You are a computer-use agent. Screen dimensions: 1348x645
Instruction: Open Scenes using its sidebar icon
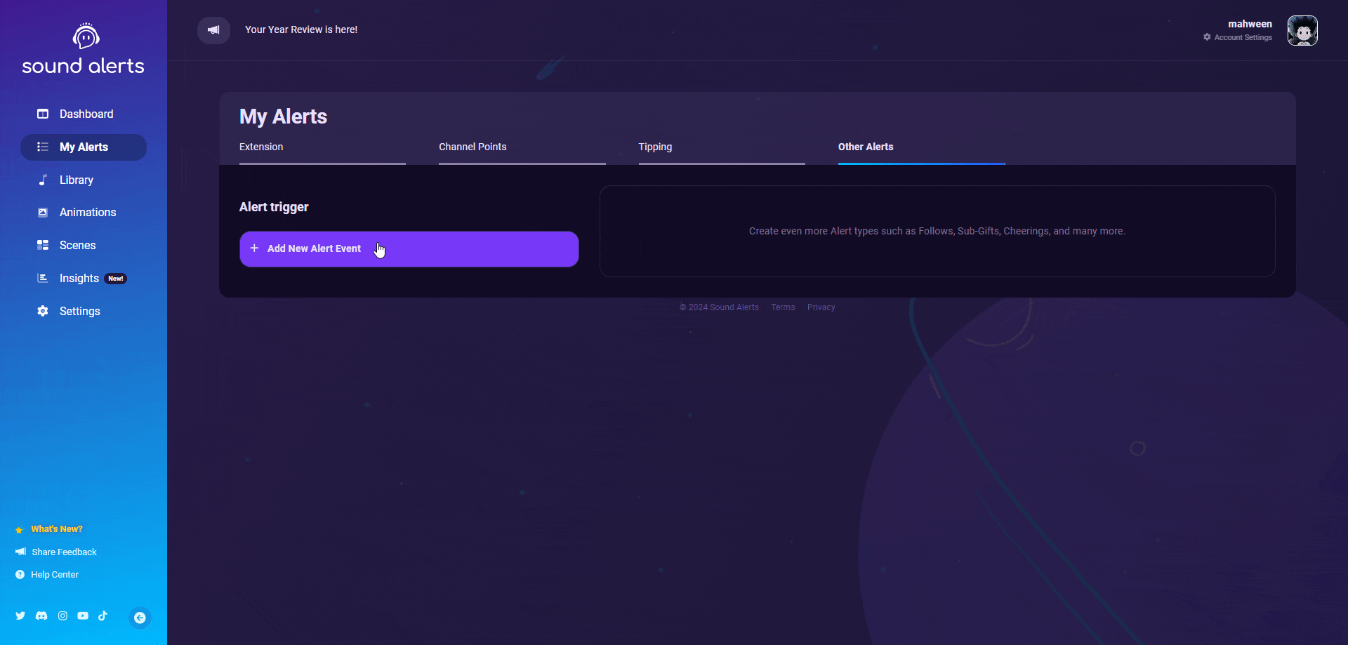[43, 245]
